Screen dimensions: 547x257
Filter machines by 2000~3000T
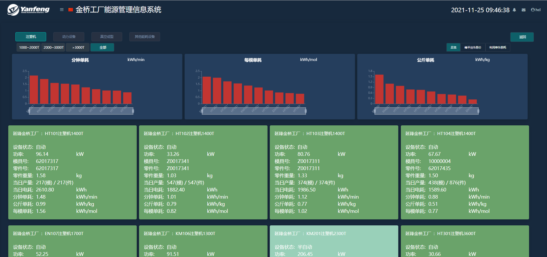pos(54,48)
